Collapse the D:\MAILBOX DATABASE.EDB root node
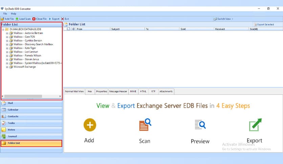This screenshot has height=164, width=283. [x=3, y=29]
